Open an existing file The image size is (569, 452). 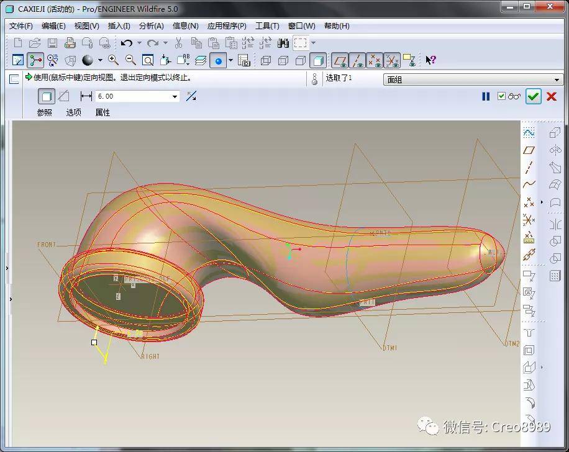35,43
